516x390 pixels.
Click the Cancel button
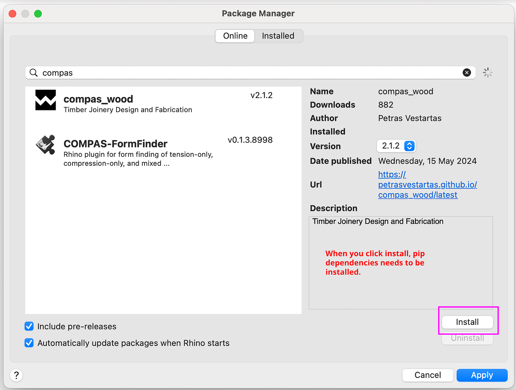[428, 375]
